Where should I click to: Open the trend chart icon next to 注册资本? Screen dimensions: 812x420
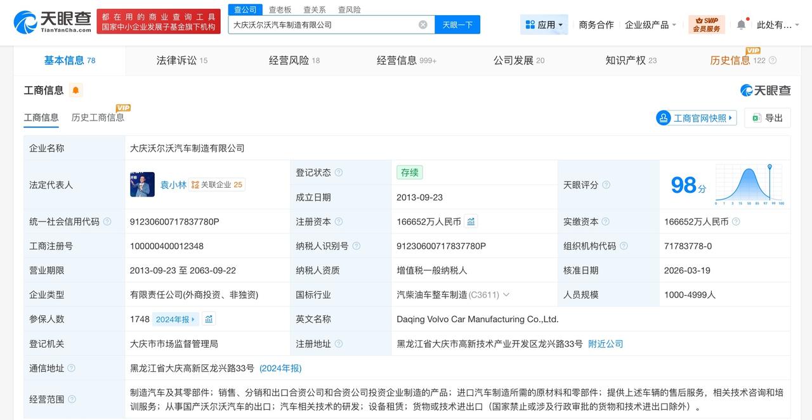pyautogui.click(x=470, y=221)
